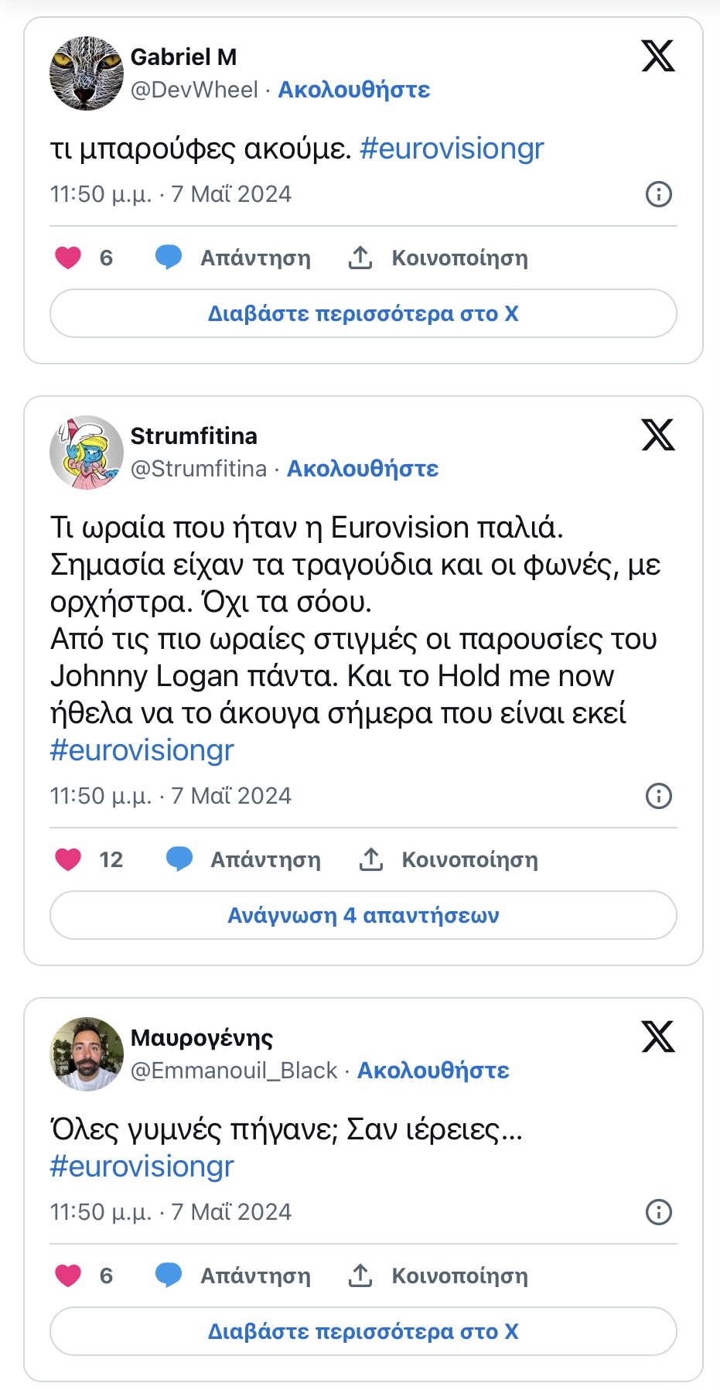Like Strumfitina's tweet with heart icon
720x1390 pixels.
coord(68,859)
